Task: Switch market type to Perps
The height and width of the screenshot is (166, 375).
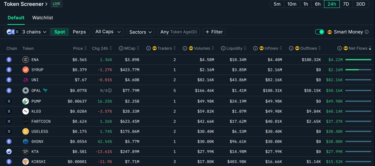Action: click(79, 32)
